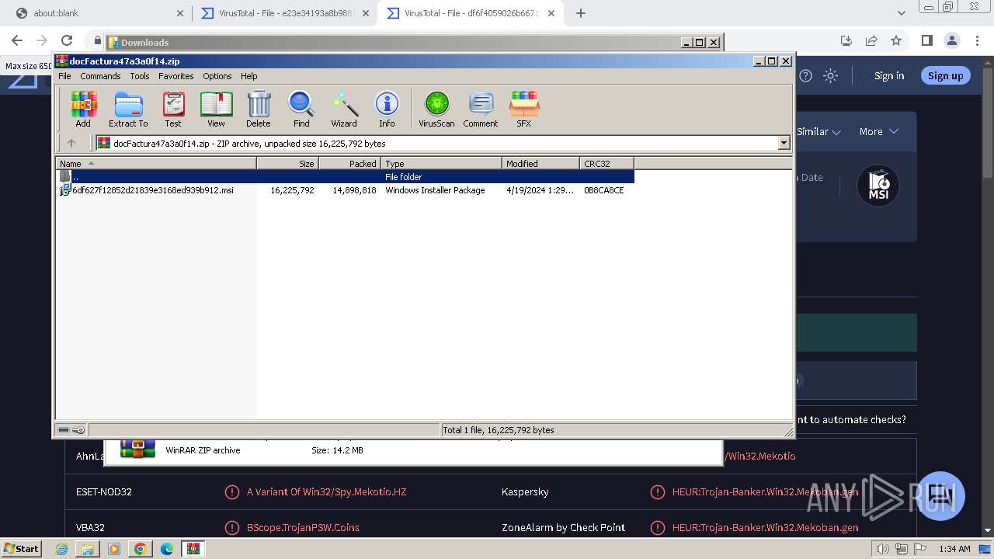Click the Delete trash icon

259,109
